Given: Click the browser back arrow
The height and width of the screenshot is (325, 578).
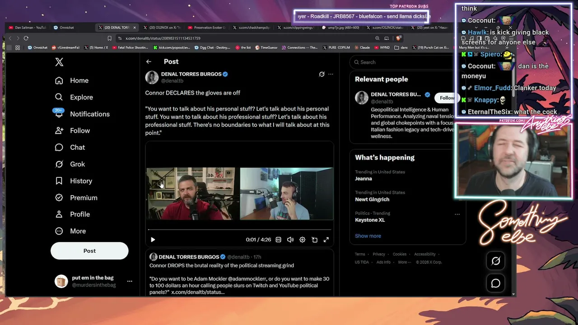Looking at the screenshot, I should pos(11,38).
